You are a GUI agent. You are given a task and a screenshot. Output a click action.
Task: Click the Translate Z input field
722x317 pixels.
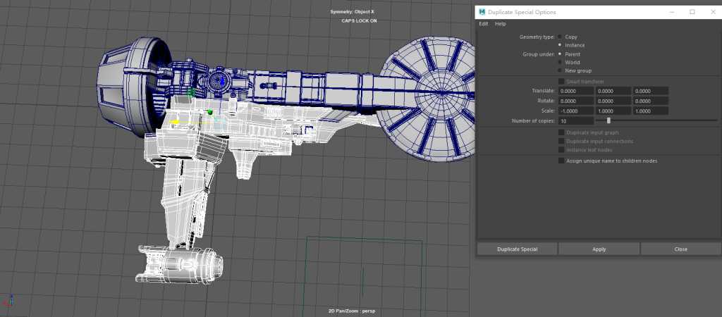651,91
